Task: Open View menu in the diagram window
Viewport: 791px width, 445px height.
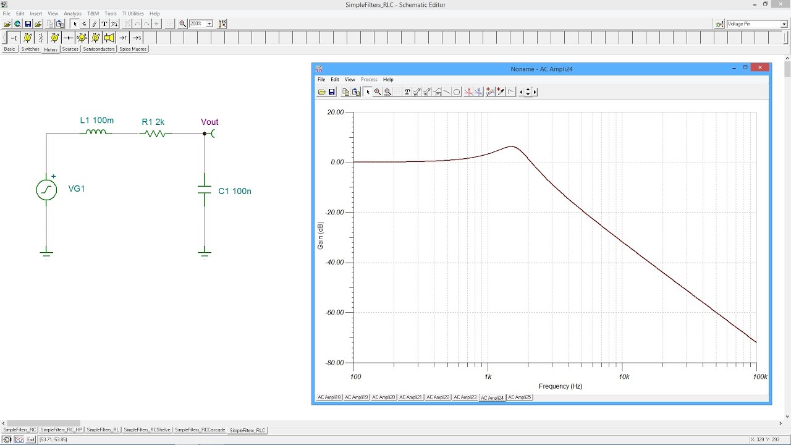Action: coord(350,80)
